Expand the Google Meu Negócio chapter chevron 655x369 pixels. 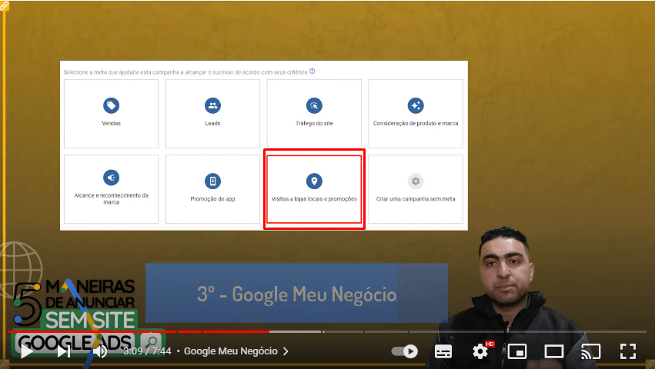tap(286, 351)
